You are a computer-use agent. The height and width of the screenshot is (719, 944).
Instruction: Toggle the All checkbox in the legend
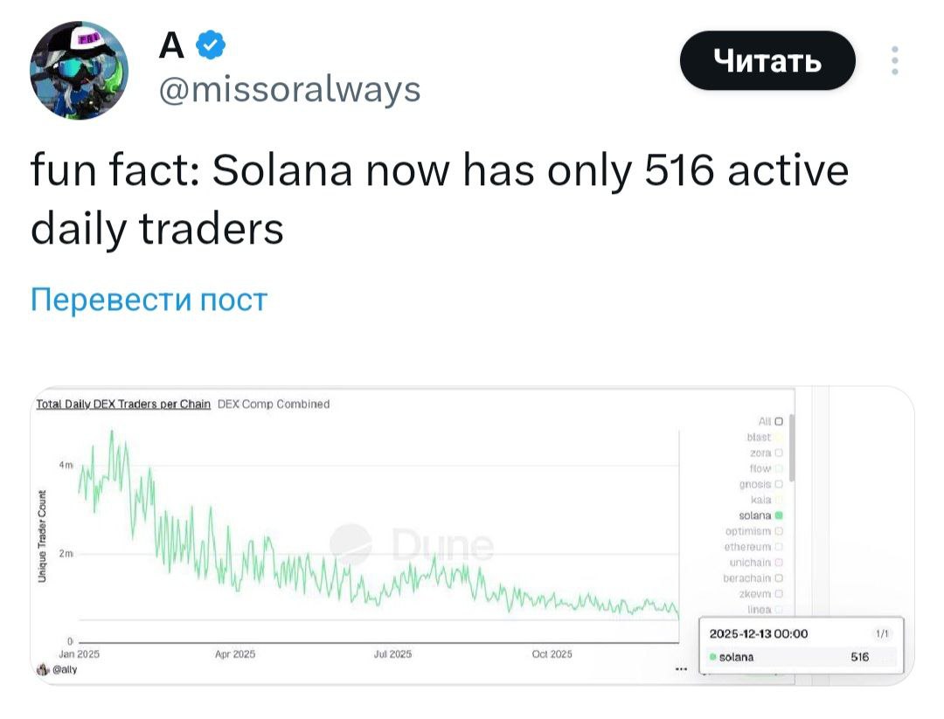coord(777,419)
